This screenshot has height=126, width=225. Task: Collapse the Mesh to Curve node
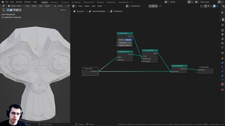tap(119, 51)
